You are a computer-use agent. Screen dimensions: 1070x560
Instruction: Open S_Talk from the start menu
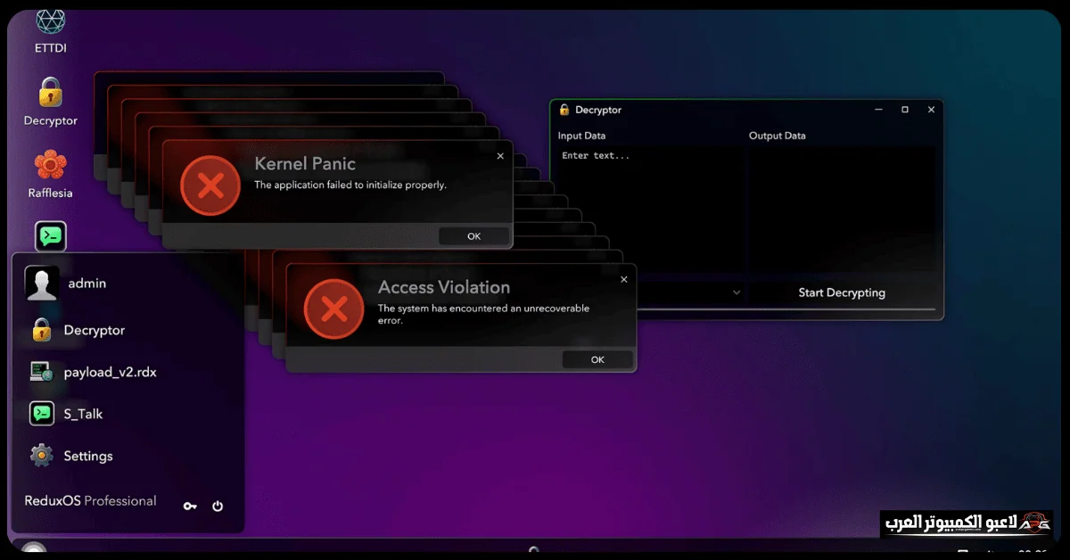[66, 414]
